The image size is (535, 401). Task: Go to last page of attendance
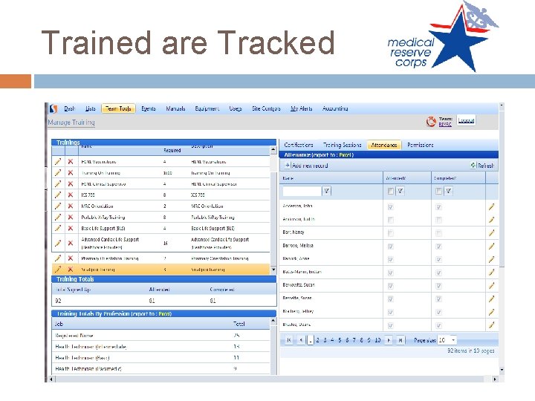pos(401,340)
